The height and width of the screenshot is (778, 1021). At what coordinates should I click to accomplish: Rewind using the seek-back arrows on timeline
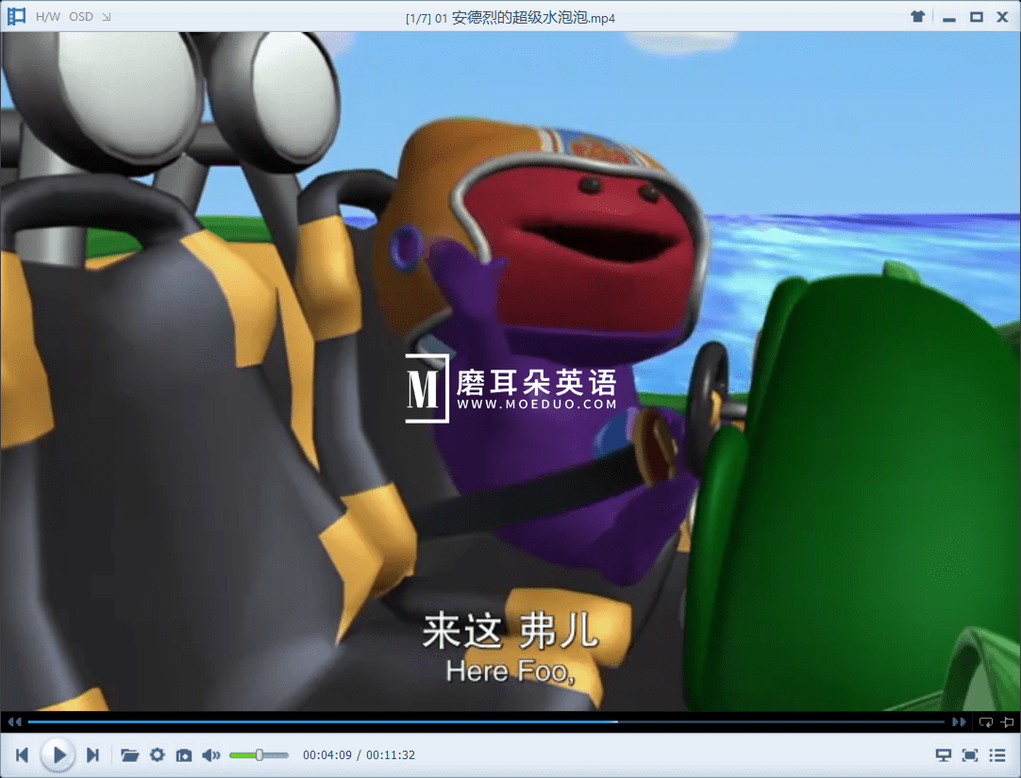(15, 721)
